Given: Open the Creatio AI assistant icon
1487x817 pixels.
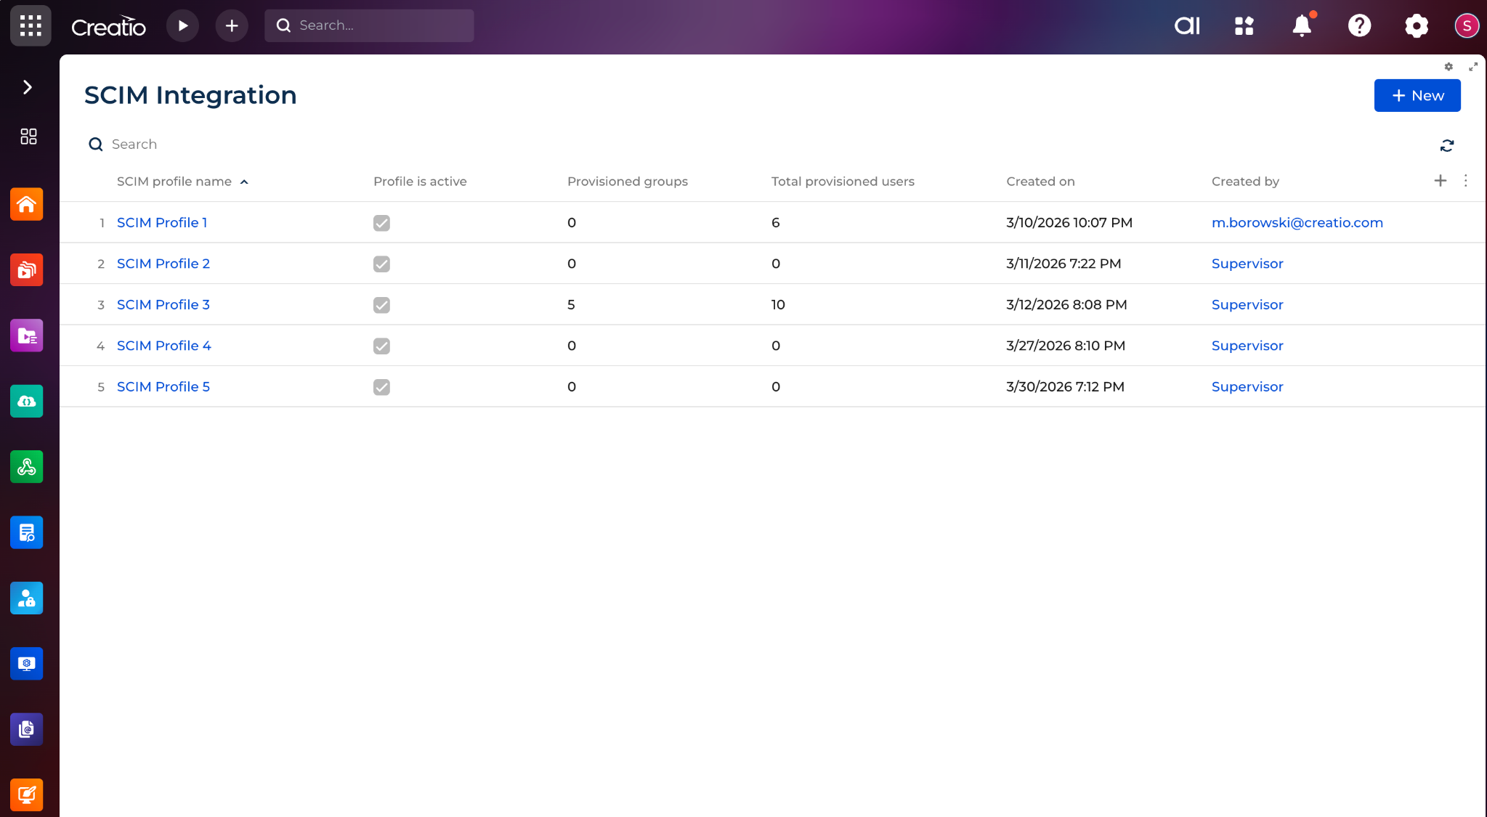Looking at the screenshot, I should (x=1187, y=26).
